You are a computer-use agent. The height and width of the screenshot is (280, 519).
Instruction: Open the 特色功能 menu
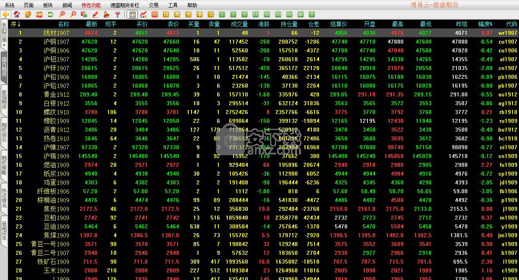(91, 5)
